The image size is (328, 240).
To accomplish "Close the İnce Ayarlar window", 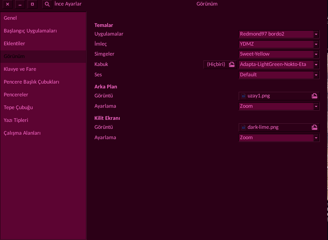I will tap(8, 4).
